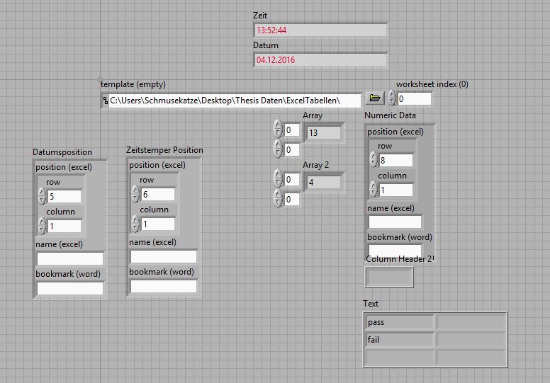Click Numeric Data row value 8
The width and height of the screenshot is (550, 383).
396,161
